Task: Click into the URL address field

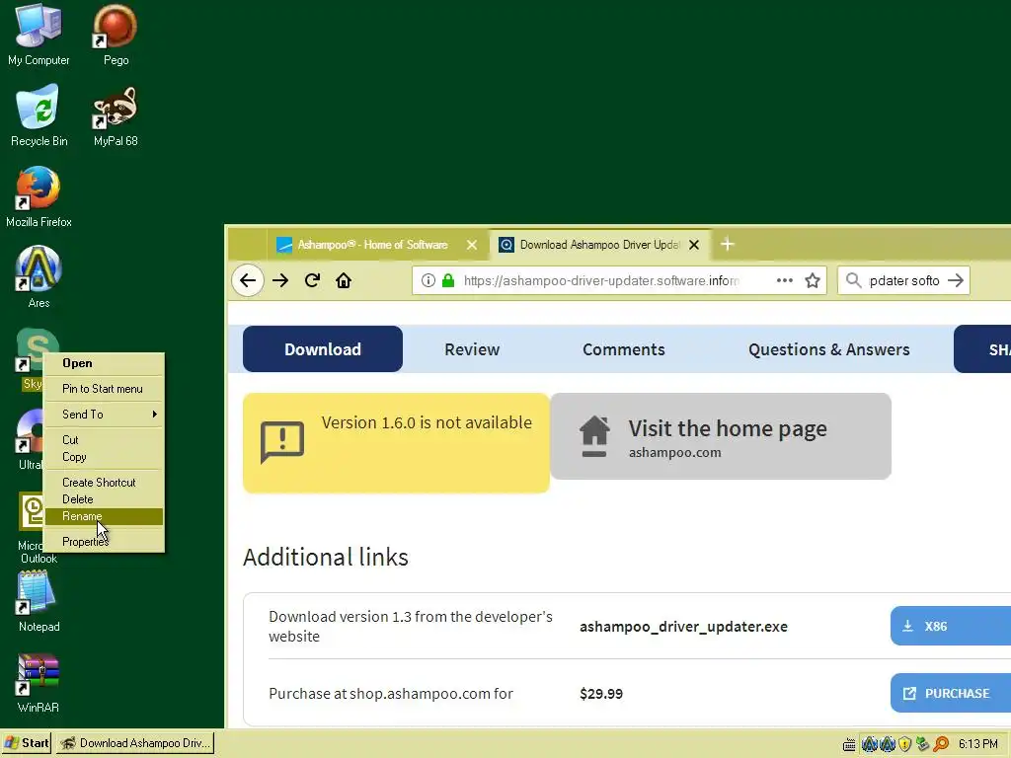Action: pyautogui.click(x=601, y=280)
